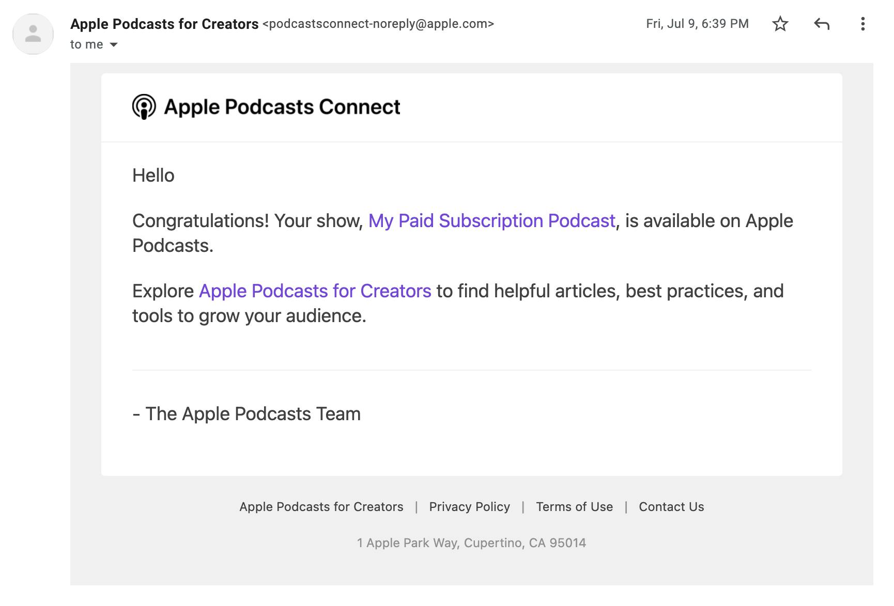This screenshot has width=894, height=606.
Task: Open the My Paid Subscription Podcast link
Action: [x=491, y=220]
